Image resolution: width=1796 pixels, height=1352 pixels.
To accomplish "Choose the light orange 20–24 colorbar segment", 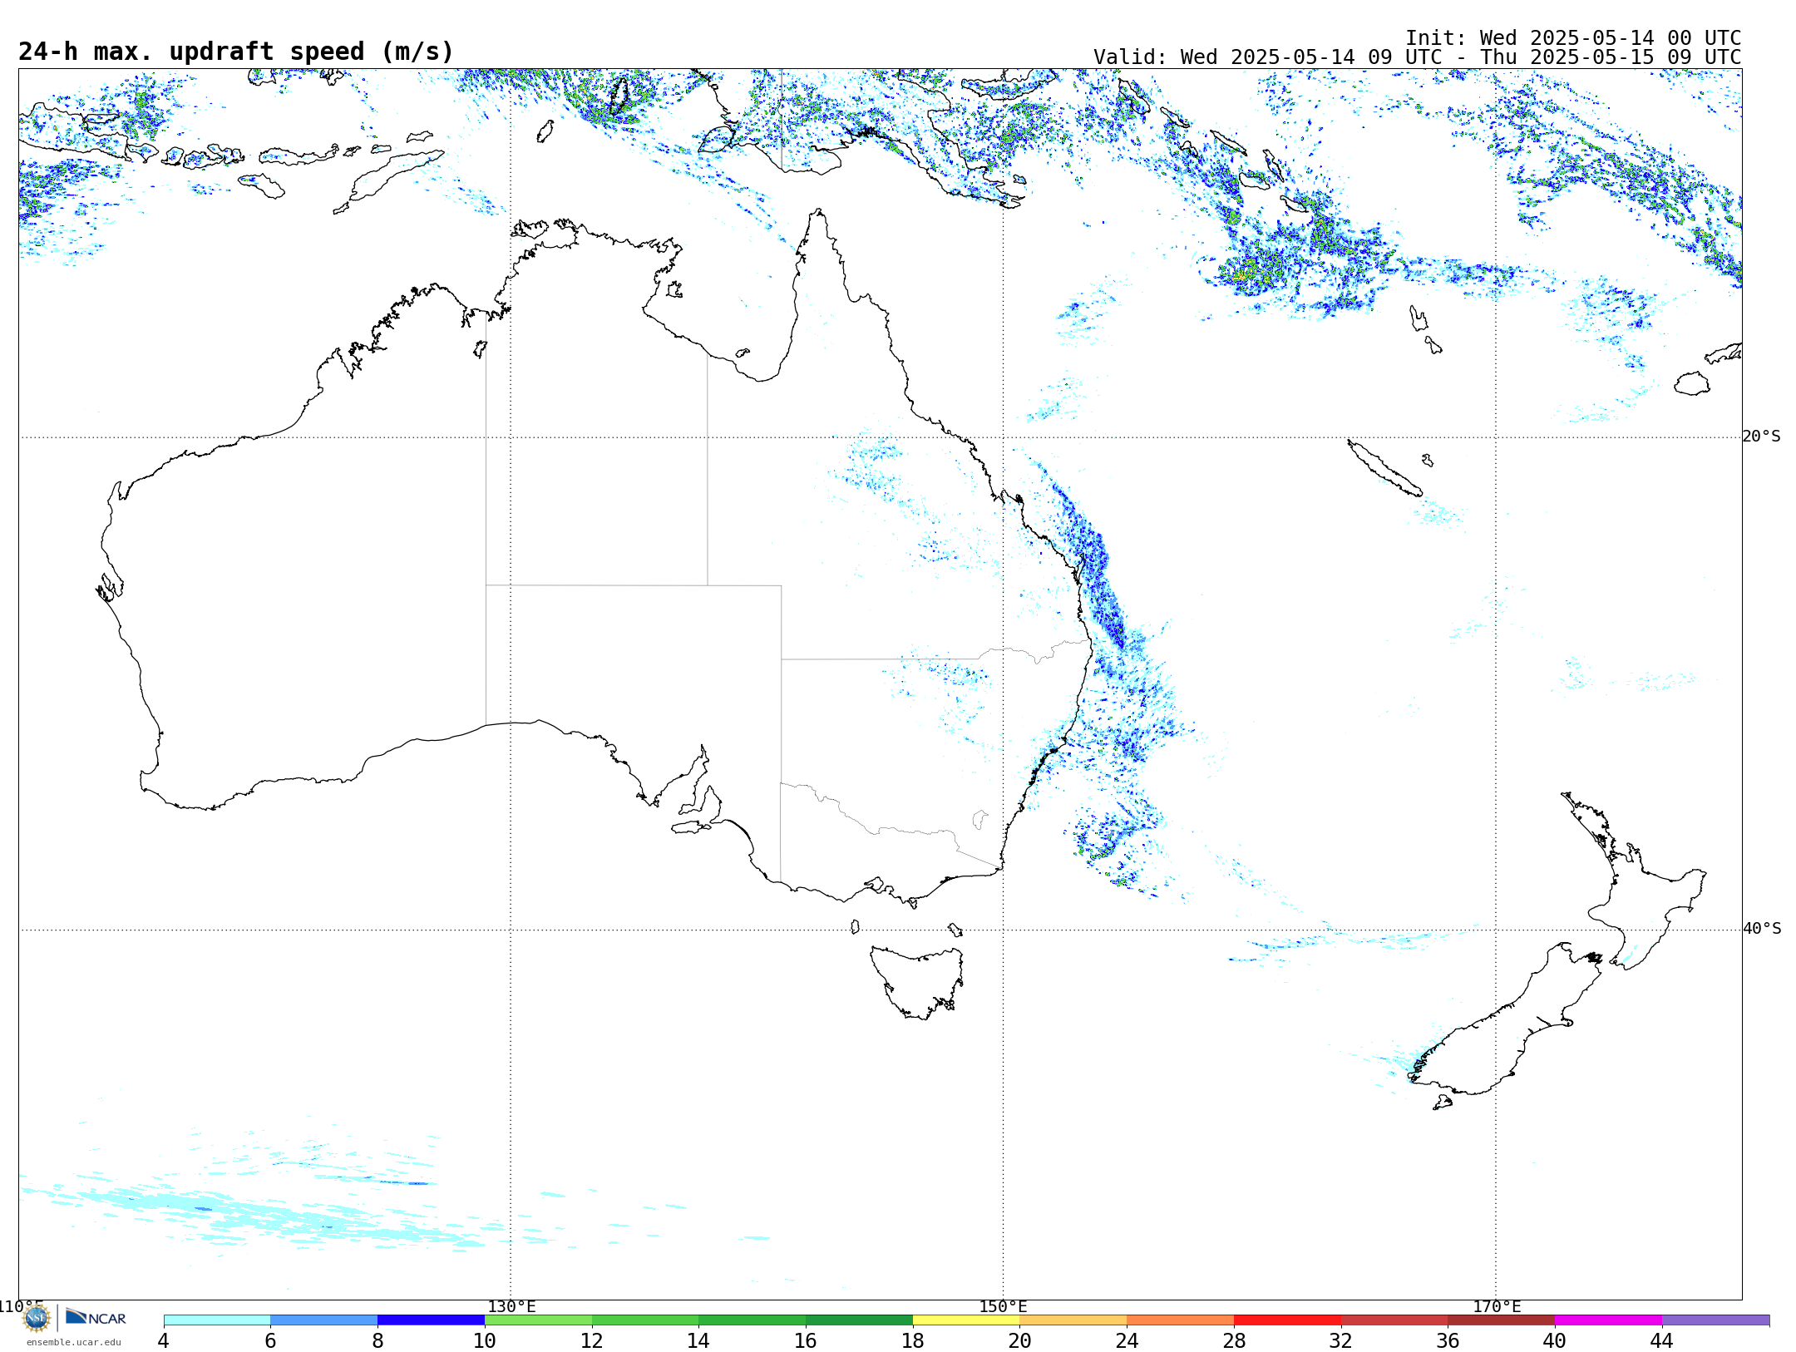I will click(1073, 1320).
